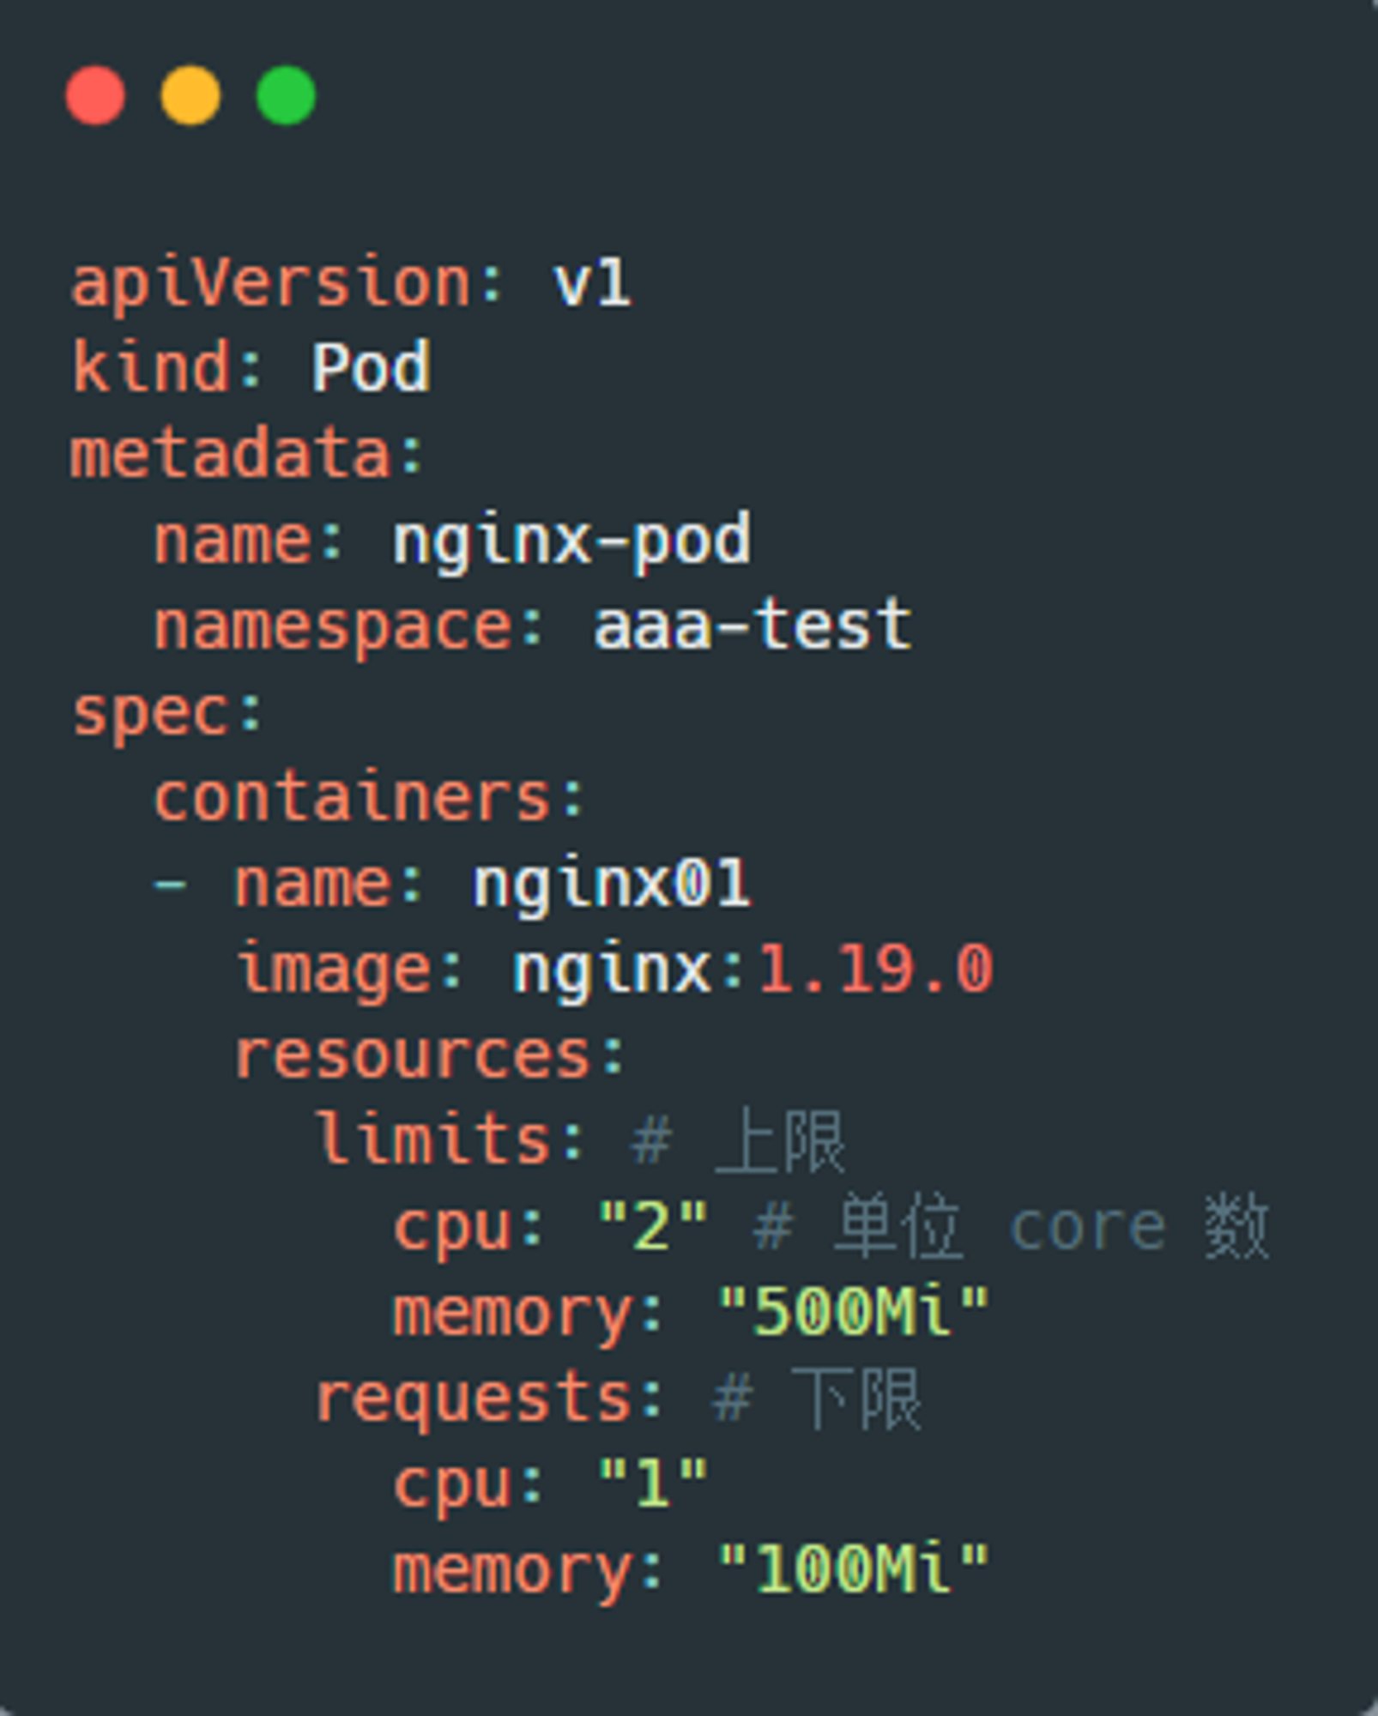1378x1716 pixels.
Task: Click the red close dot
Action: (95, 95)
